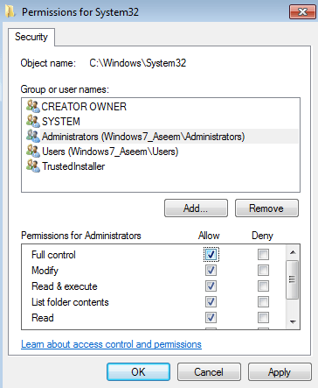The width and height of the screenshot is (318, 388).
Task: Click the SYSTEM user group icon
Action: pos(33,121)
